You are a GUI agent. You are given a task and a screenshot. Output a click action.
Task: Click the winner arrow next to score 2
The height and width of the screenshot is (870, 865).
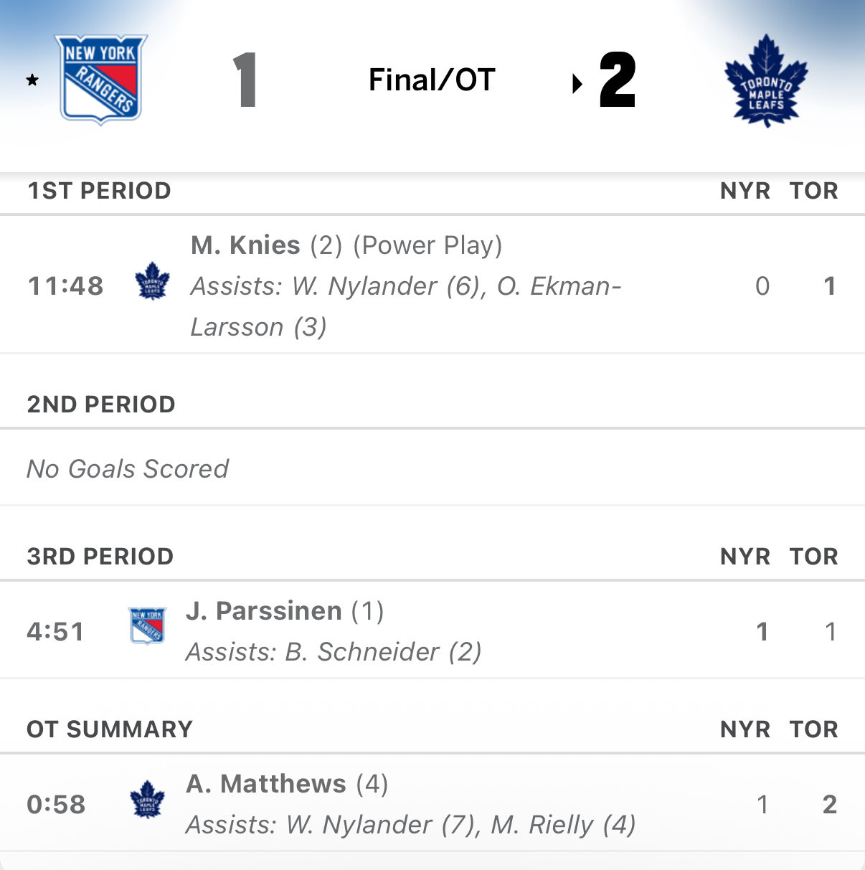(x=577, y=84)
